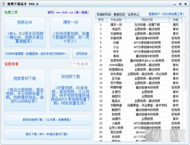Viewport: 190px width, 145px height.
Task: Open the 爆笑一刻 funny video tool
Action: [x=71, y=32]
